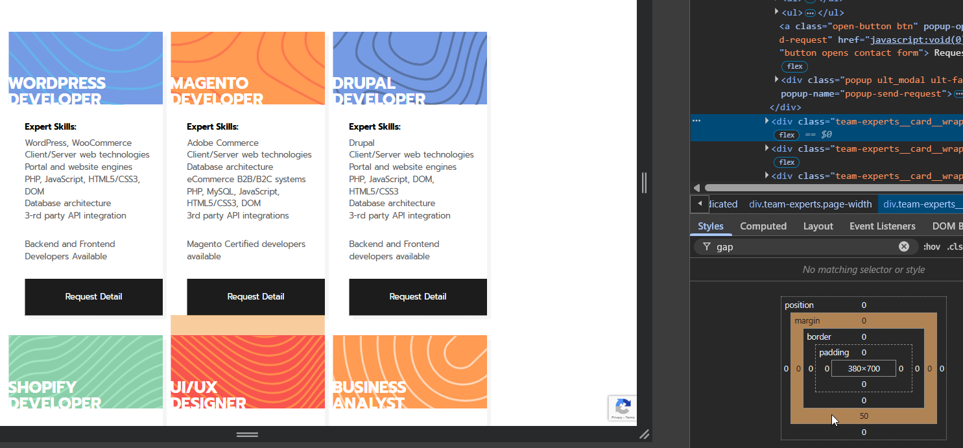Click the WordPress Developer card banner
963x448 pixels.
tap(86, 68)
